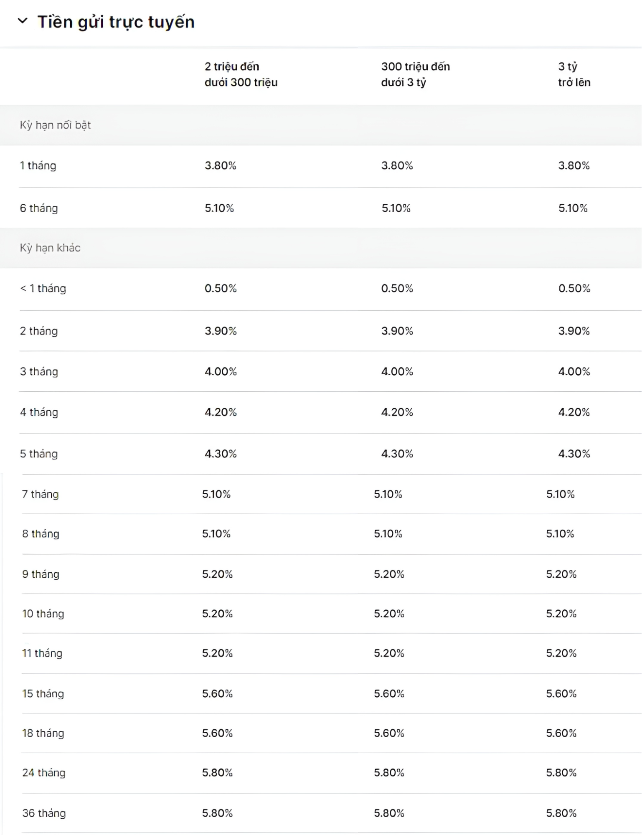The width and height of the screenshot is (642, 835).
Task: Select the 11 tháng term row label
Action: tap(42, 653)
